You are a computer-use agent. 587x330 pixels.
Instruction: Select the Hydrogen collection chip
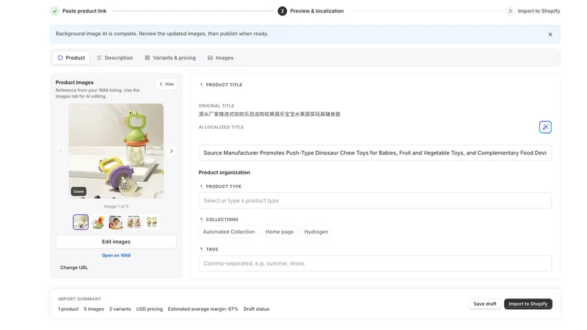point(316,232)
